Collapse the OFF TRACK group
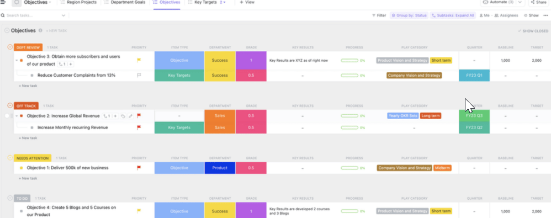This screenshot has height=218, width=551. pos(10,105)
